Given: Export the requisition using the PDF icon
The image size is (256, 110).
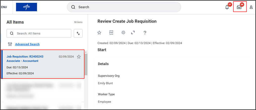Looking at the screenshot, I should tap(111, 32).
